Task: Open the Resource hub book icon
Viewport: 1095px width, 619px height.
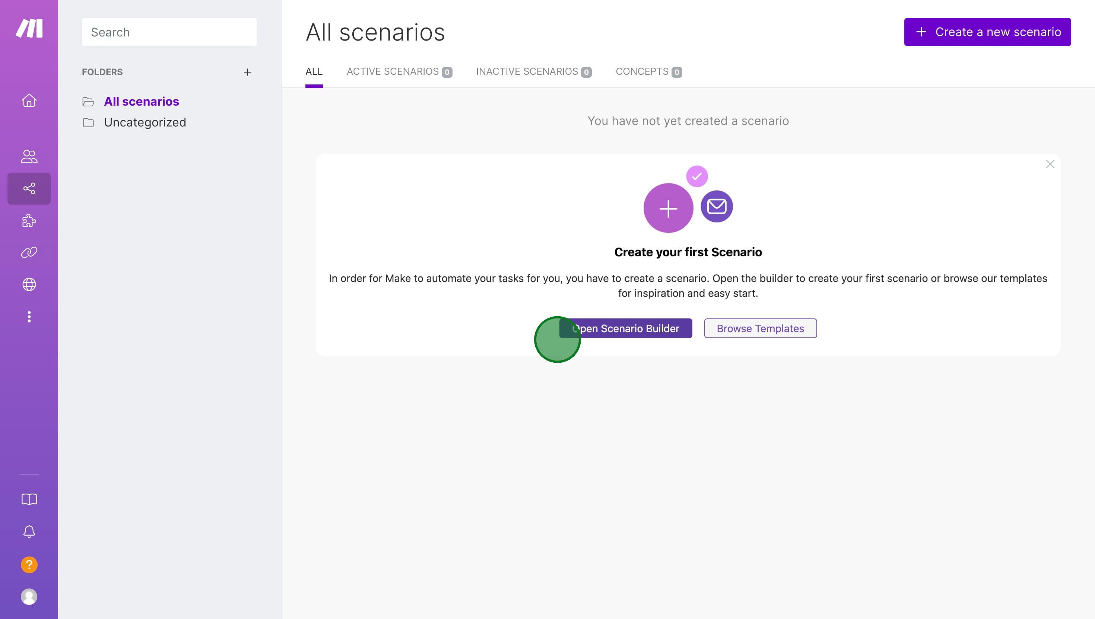Action: pos(29,499)
